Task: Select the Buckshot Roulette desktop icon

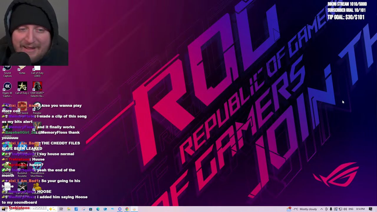Action: click(22, 170)
